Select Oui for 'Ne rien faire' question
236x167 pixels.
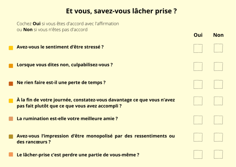pos(198,84)
